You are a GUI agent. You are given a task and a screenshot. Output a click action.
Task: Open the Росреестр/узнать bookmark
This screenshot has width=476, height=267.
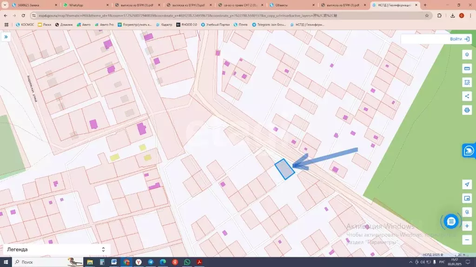pyautogui.click(x=135, y=25)
